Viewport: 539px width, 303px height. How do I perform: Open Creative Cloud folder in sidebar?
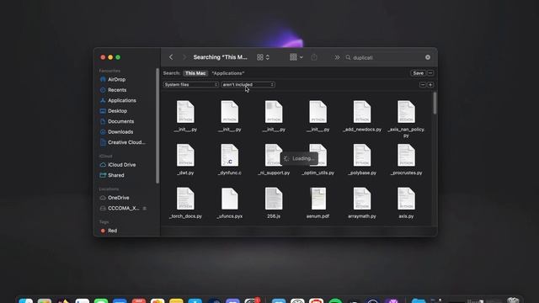125,142
